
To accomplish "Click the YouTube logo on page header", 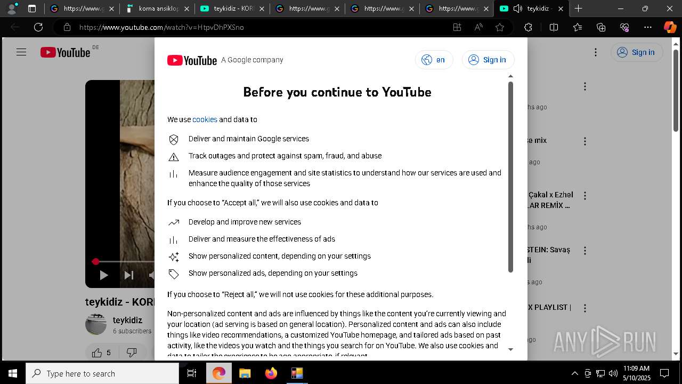I will click(x=65, y=52).
